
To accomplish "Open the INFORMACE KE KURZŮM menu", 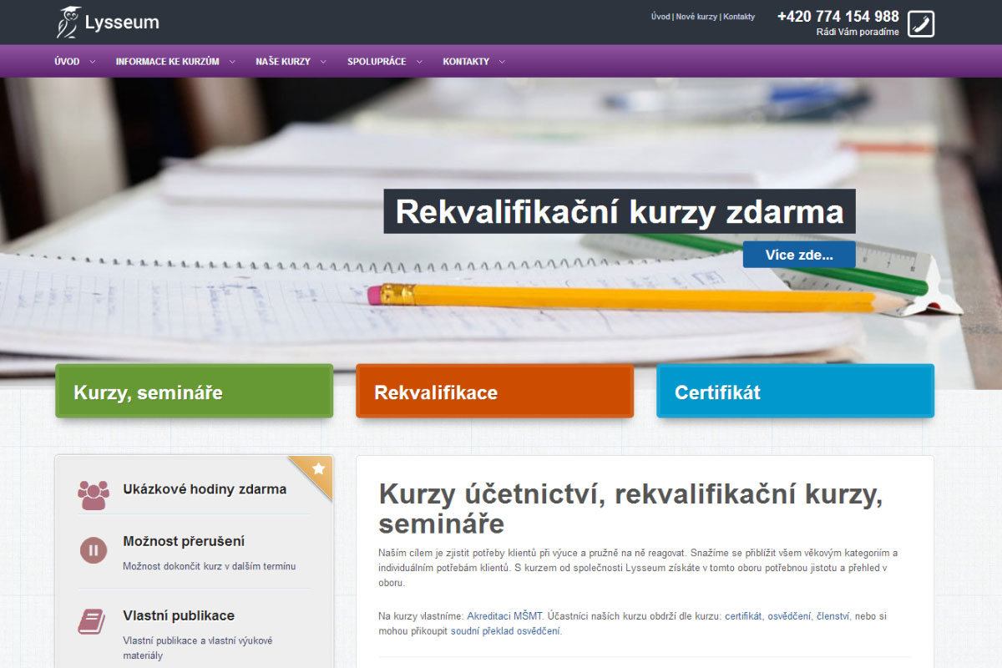I will pyautogui.click(x=168, y=62).
